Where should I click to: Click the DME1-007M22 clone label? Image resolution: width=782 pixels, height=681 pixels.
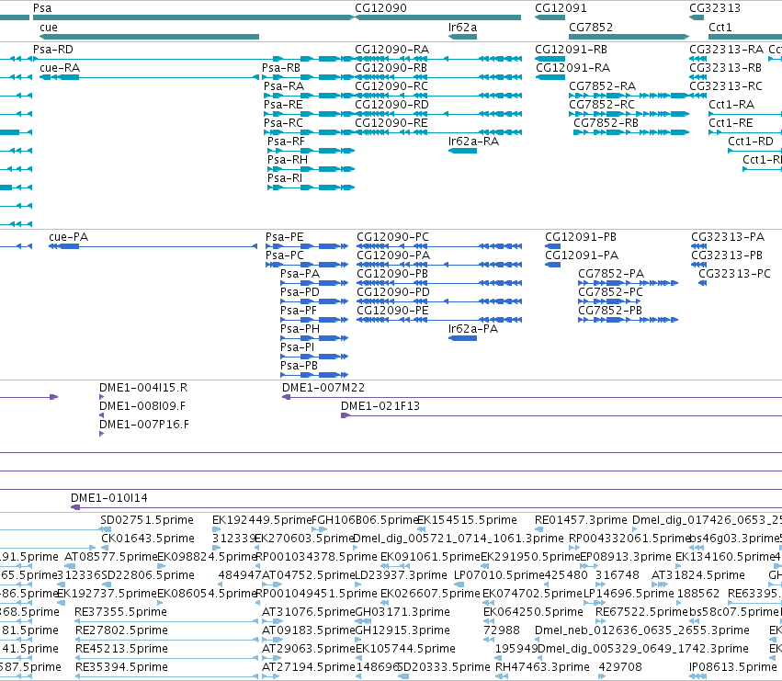[323, 388]
